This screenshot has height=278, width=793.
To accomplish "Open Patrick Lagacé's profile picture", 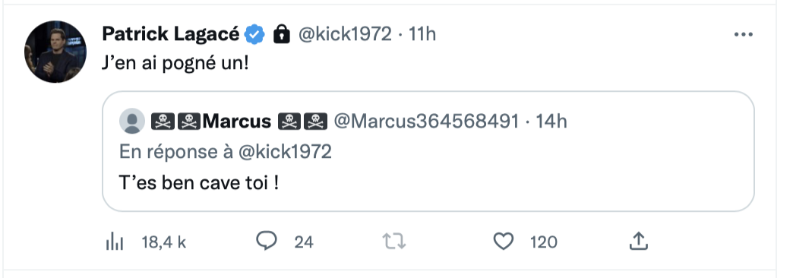I will 55,52.
